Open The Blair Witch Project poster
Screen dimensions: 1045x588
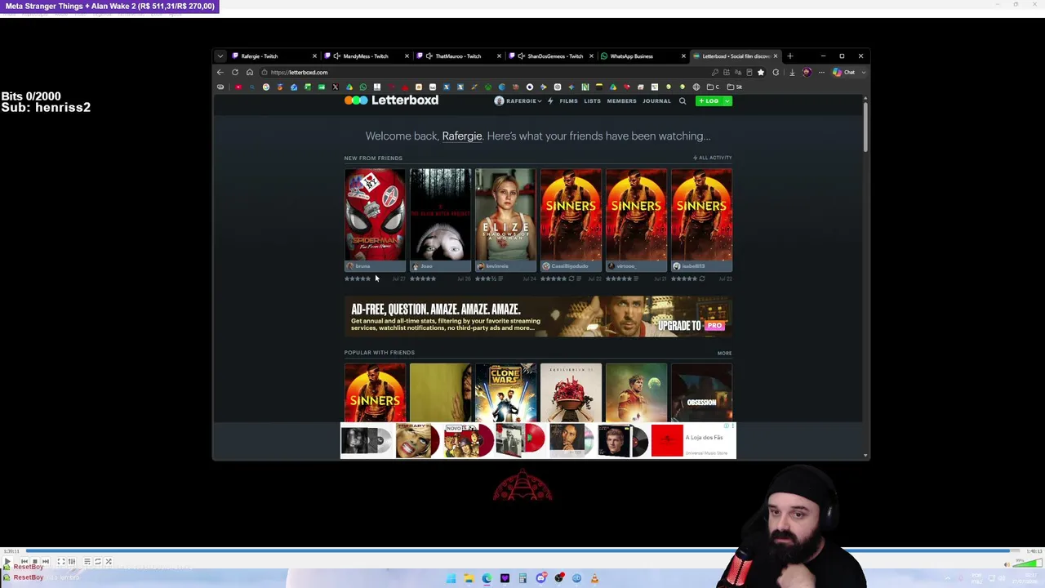440,214
